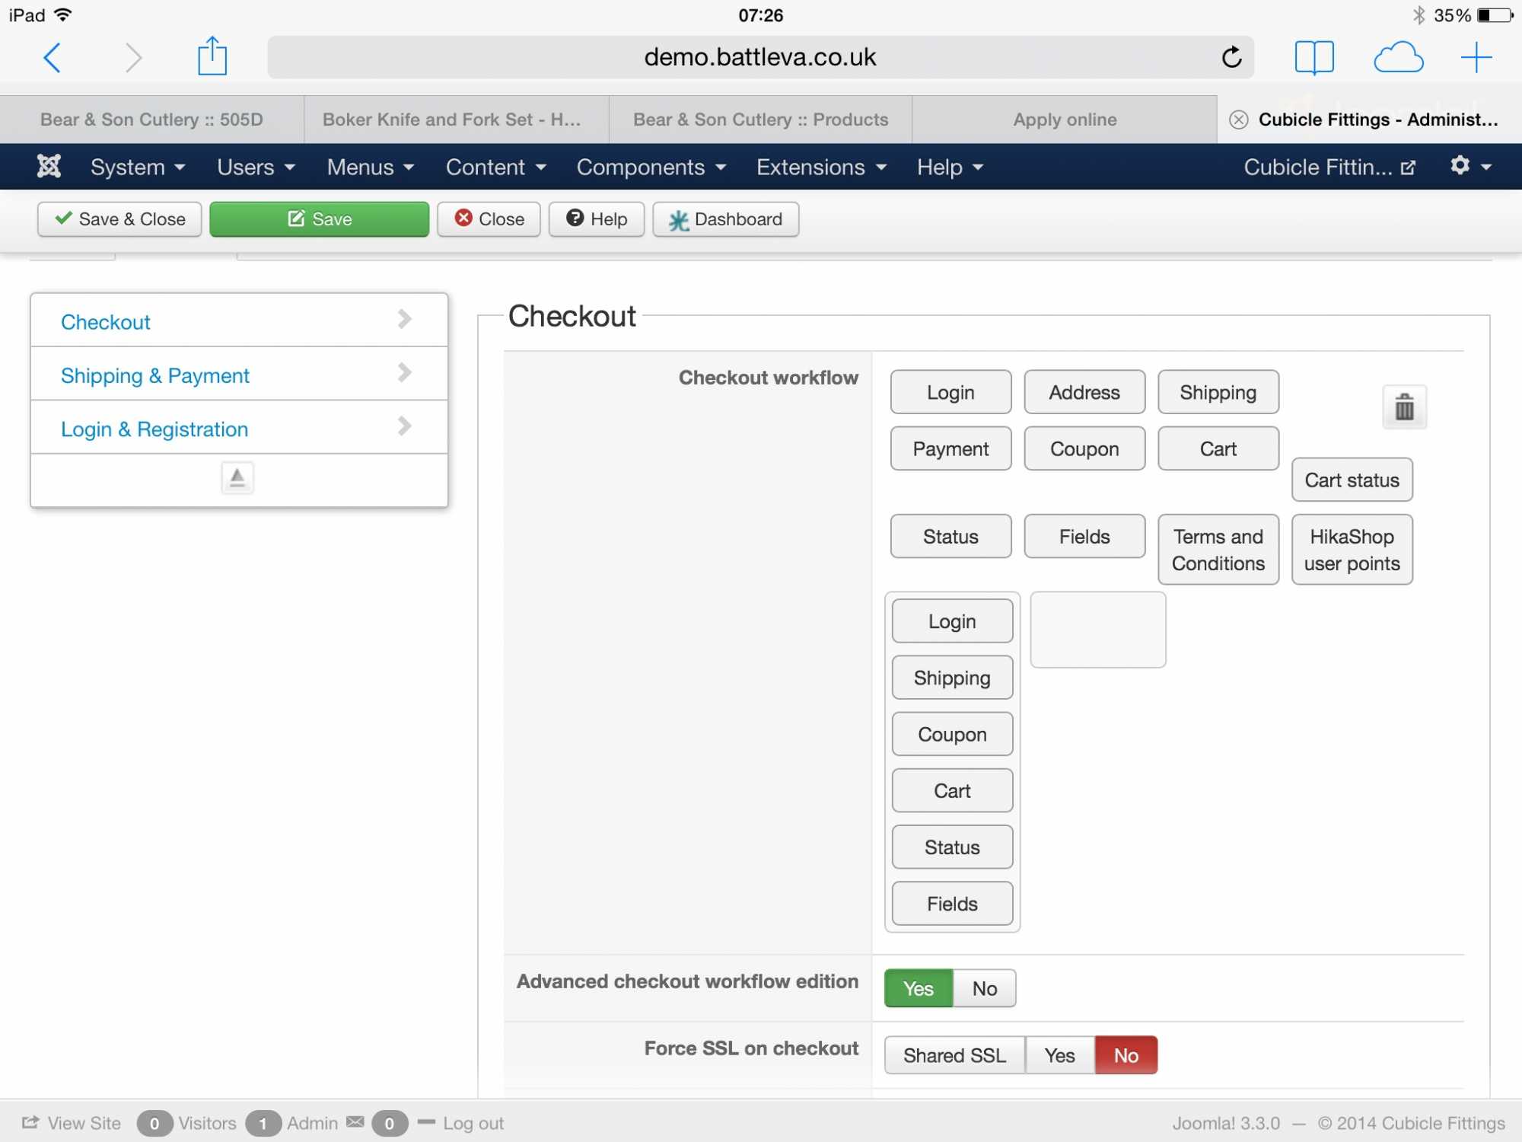Expand Shipping & Payment sidebar chevron
Image resolution: width=1522 pixels, height=1142 pixels.
(x=404, y=373)
